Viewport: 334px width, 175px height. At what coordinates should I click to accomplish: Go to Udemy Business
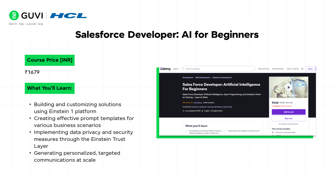pos(278,69)
